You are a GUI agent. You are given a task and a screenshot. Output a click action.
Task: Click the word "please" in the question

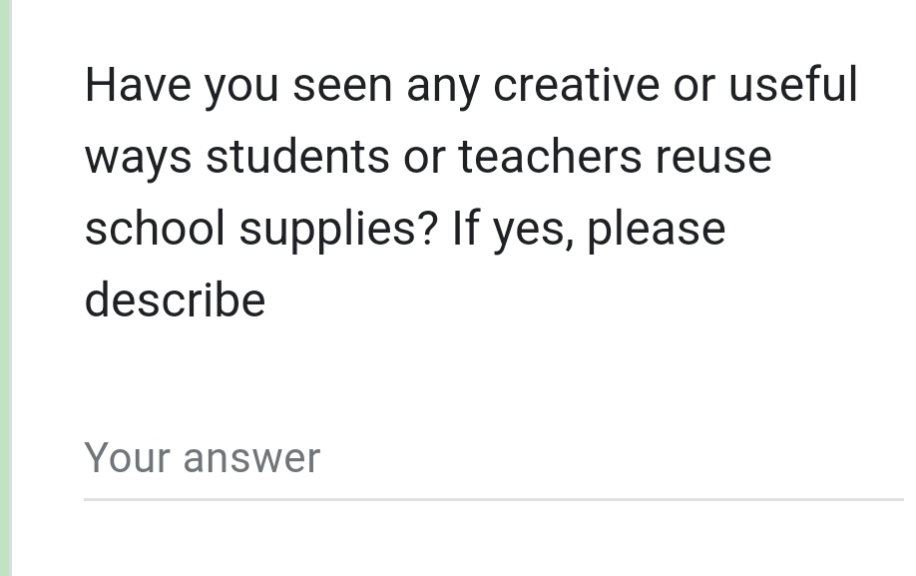point(656,229)
